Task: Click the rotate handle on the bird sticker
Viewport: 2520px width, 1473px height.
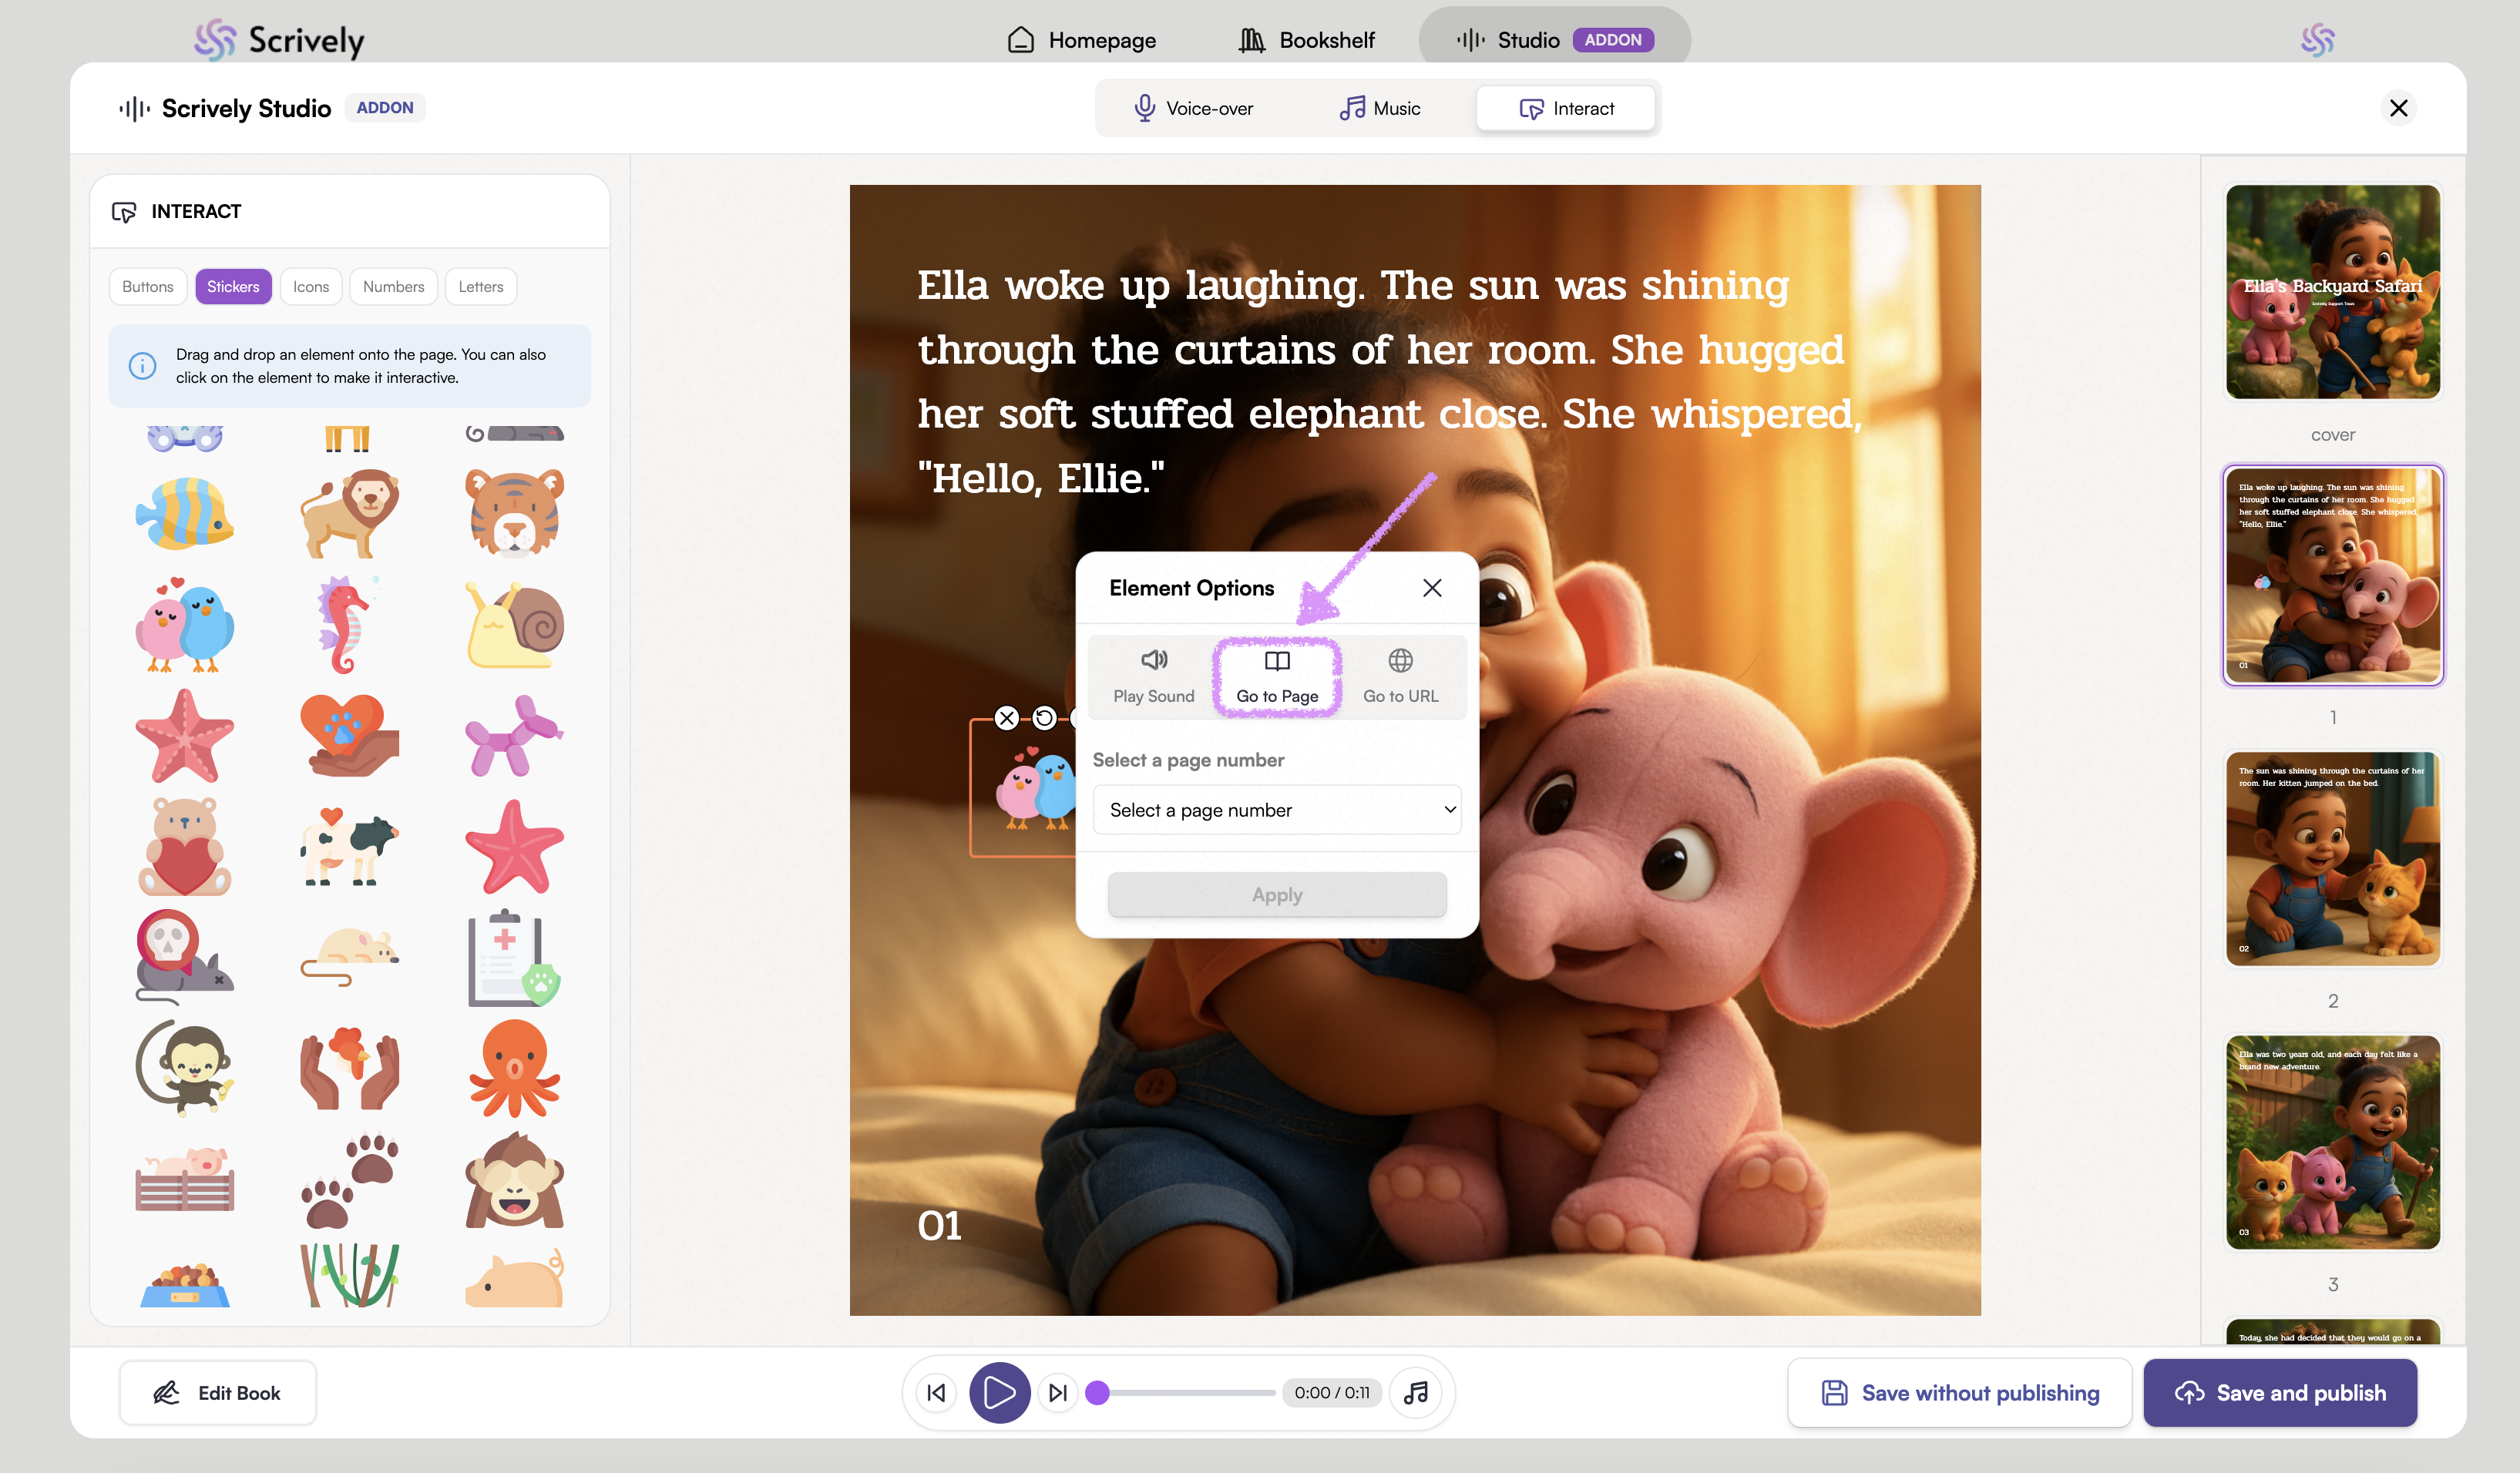Action: coord(1044,717)
